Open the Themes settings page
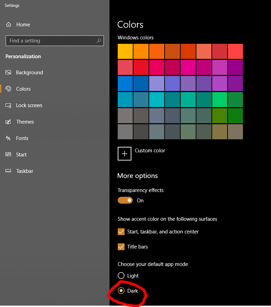 [x=25, y=122]
